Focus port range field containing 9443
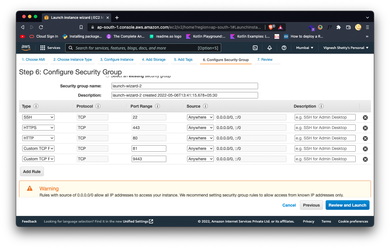 coord(149,159)
